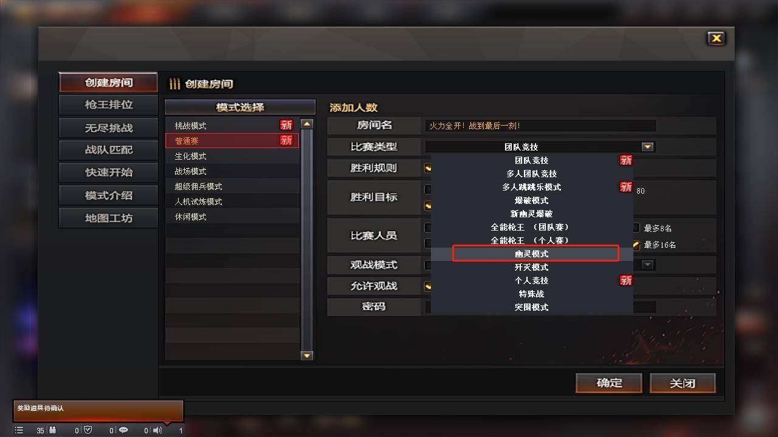Click the 关闭 button
Image resolution: width=778 pixels, height=437 pixels.
pos(683,383)
